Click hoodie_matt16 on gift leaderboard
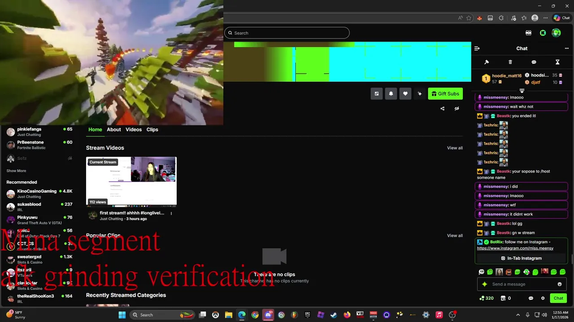 pyautogui.click(x=507, y=76)
